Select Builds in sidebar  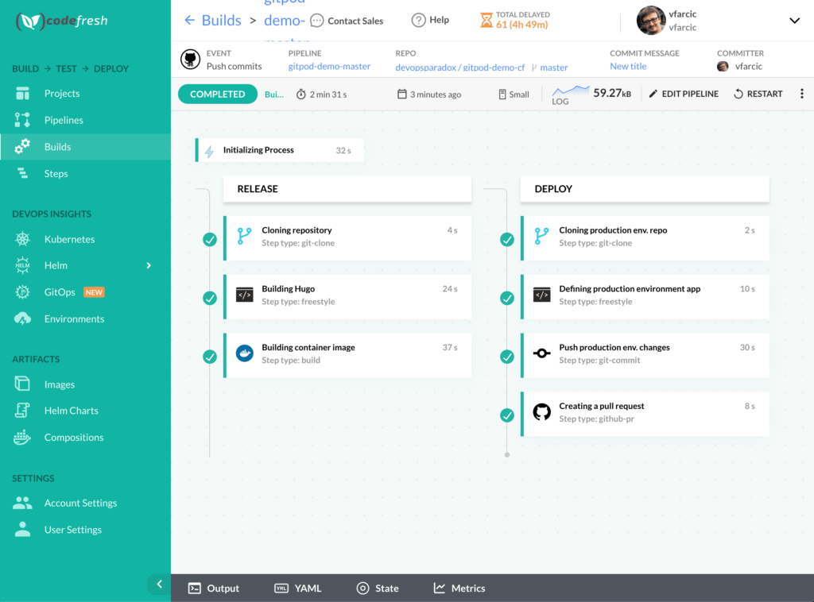coord(85,147)
